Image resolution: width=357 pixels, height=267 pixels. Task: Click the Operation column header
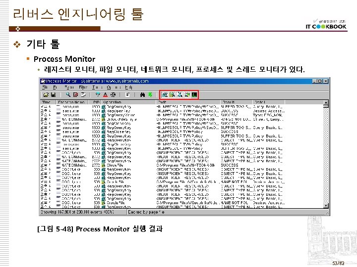(x=128, y=102)
